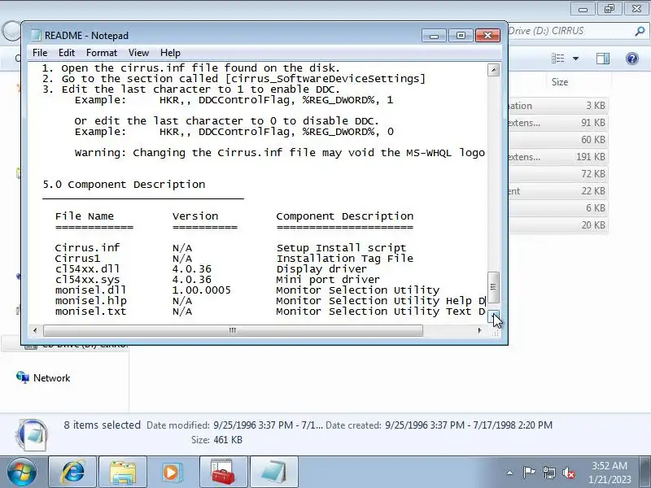Image resolution: width=651 pixels, height=488 pixels.
Task: Click the horizontal scrollbar left arrow in Notepad
Action: [35, 331]
